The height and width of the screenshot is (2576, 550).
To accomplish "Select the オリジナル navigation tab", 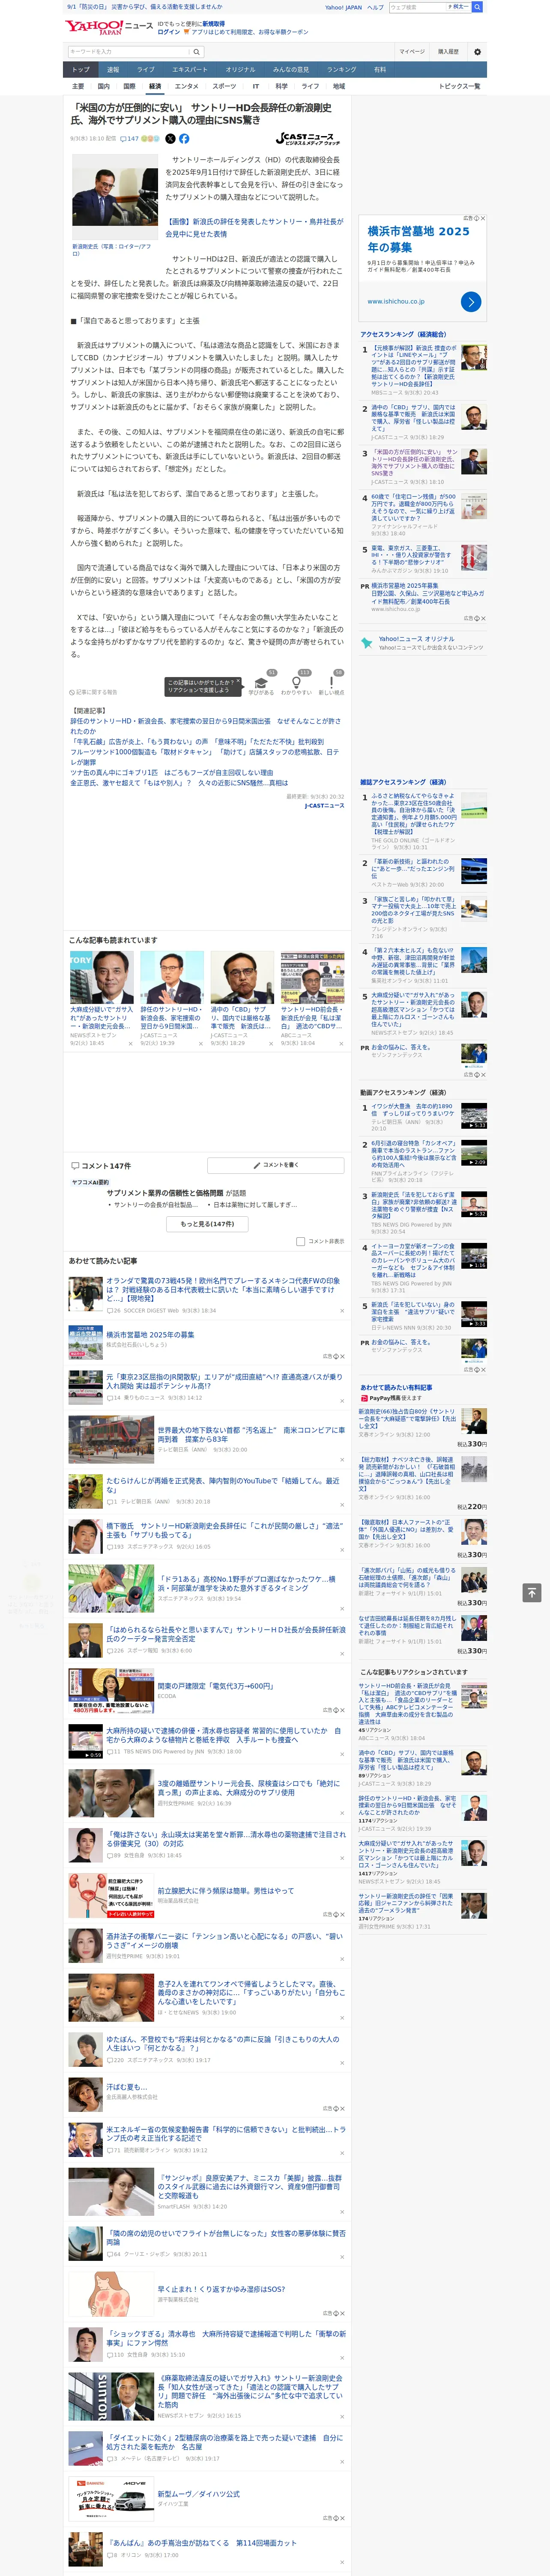I will 241,70.
